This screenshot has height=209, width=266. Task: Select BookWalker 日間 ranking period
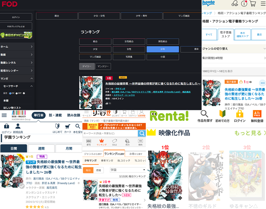pyautogui.click(x=14, y=148)
